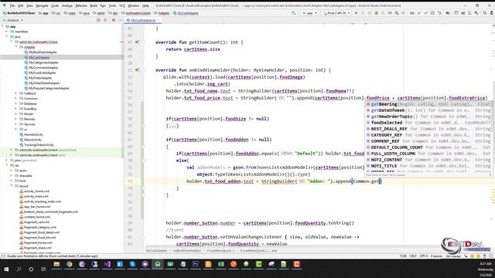The width and height of the screenshot is (495, 278).
Task: Click the update download arrow icon at toolbar end
Action: [492, 13]
